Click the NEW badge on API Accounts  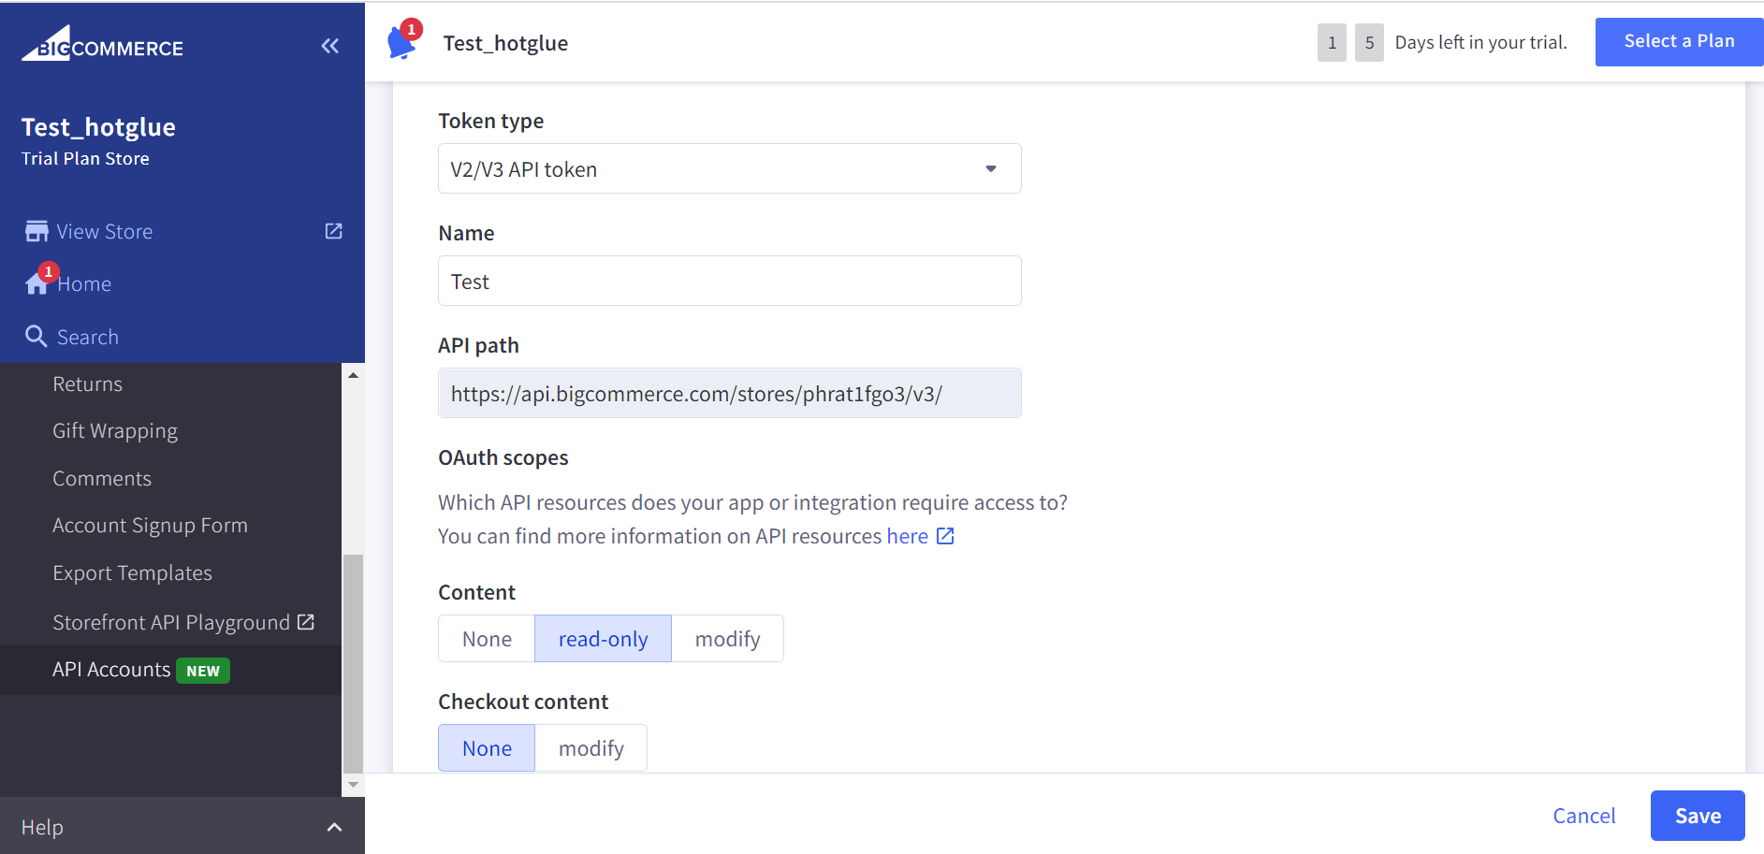[203, 671]
